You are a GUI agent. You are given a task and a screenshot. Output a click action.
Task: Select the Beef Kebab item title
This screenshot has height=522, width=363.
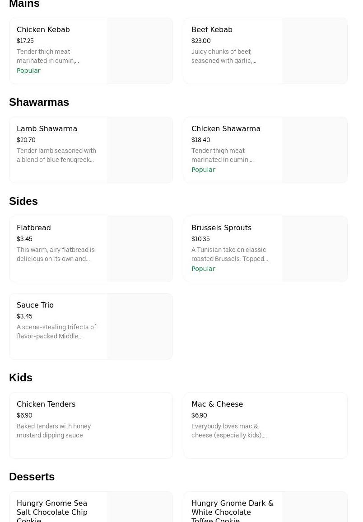pos(212,30)
